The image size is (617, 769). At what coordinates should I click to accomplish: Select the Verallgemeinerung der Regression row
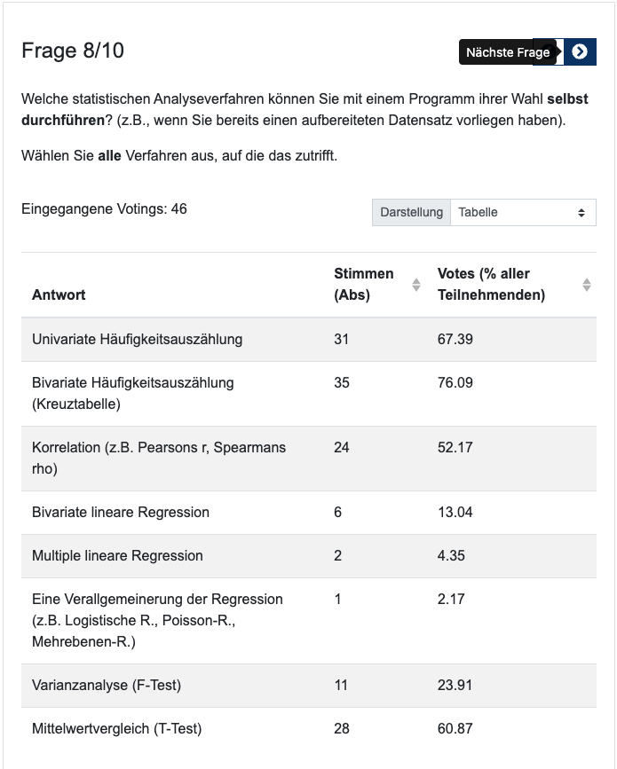[x=156, y=620]
